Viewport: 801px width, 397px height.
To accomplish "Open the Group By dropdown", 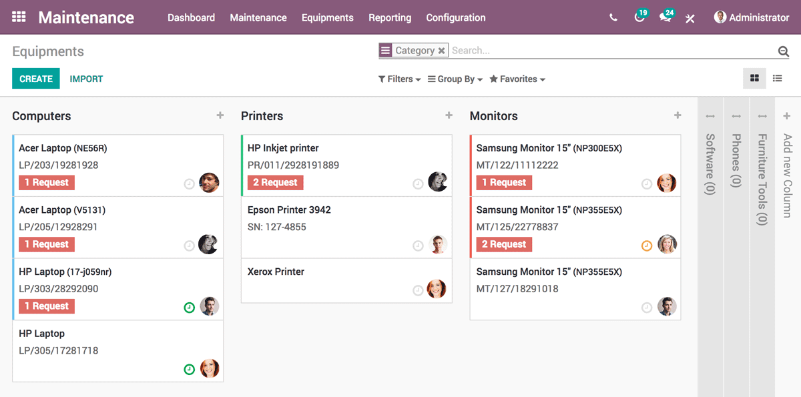I will coord(455,79).
